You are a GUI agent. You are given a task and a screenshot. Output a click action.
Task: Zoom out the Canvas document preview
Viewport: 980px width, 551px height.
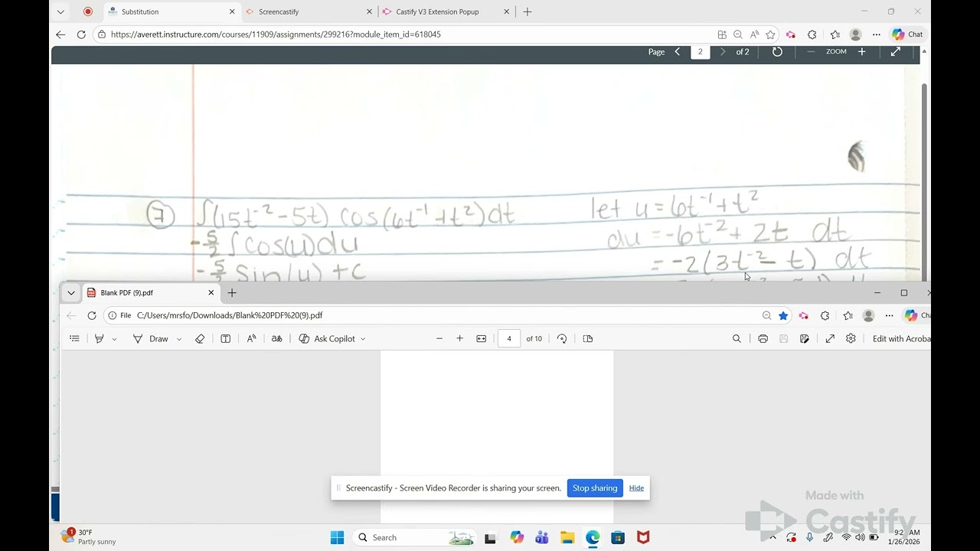tap(811, 52)
